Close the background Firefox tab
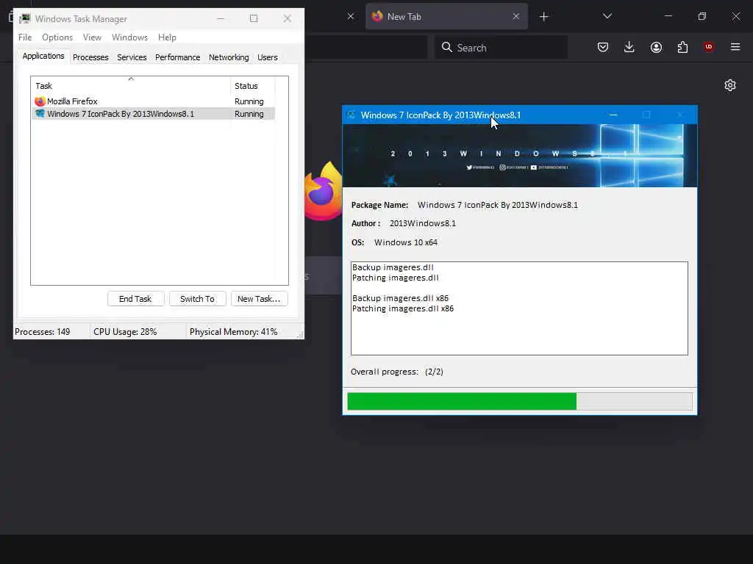753x564 pixels. 351,16
